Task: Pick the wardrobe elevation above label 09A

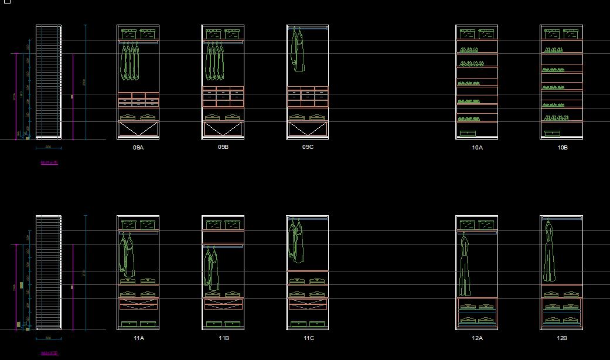Action: coord(138,82)
